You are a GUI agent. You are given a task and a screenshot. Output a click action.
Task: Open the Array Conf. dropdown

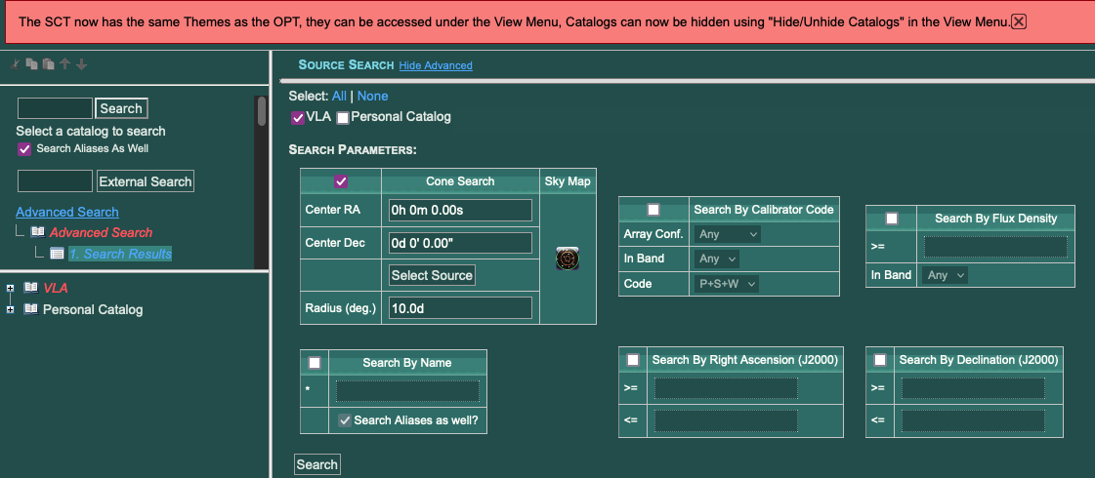coord(727,234)
